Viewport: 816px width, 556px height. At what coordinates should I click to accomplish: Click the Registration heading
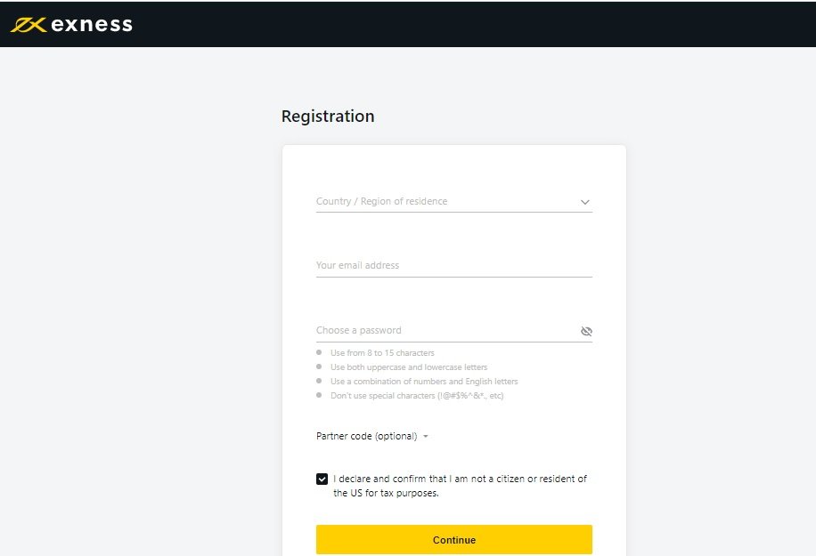328,117
